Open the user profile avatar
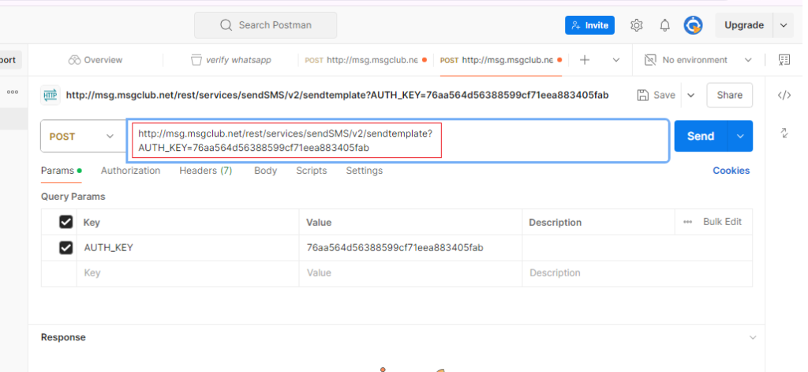The image size is (808, 372). click(x=693, y=25)
